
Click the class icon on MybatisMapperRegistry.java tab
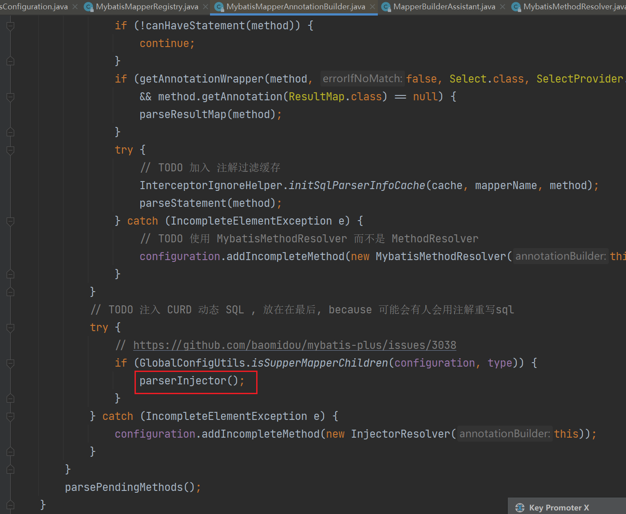[x=89, y=7]
